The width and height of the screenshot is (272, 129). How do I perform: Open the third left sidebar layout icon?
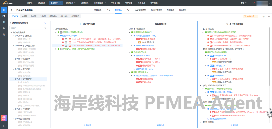[4, 22]
